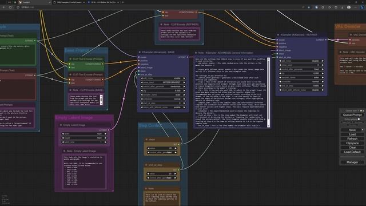Open control_after_generate combo in KSampler BASE
366x206 pixels.
[162, 86]
